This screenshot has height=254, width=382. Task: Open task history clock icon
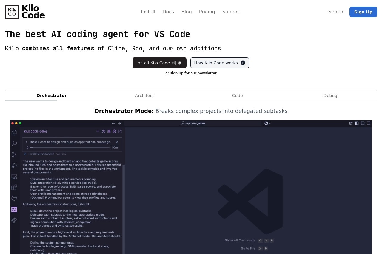tap(103, 131)
